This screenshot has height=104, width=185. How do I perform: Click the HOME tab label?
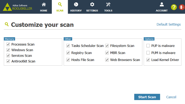pyautogui.click(x=44, y=10)
